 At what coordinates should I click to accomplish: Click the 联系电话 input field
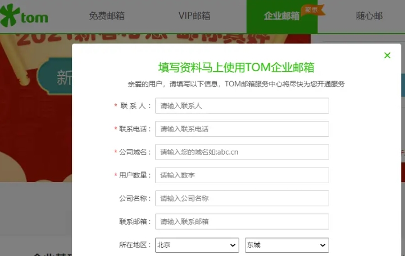[242, 129]
